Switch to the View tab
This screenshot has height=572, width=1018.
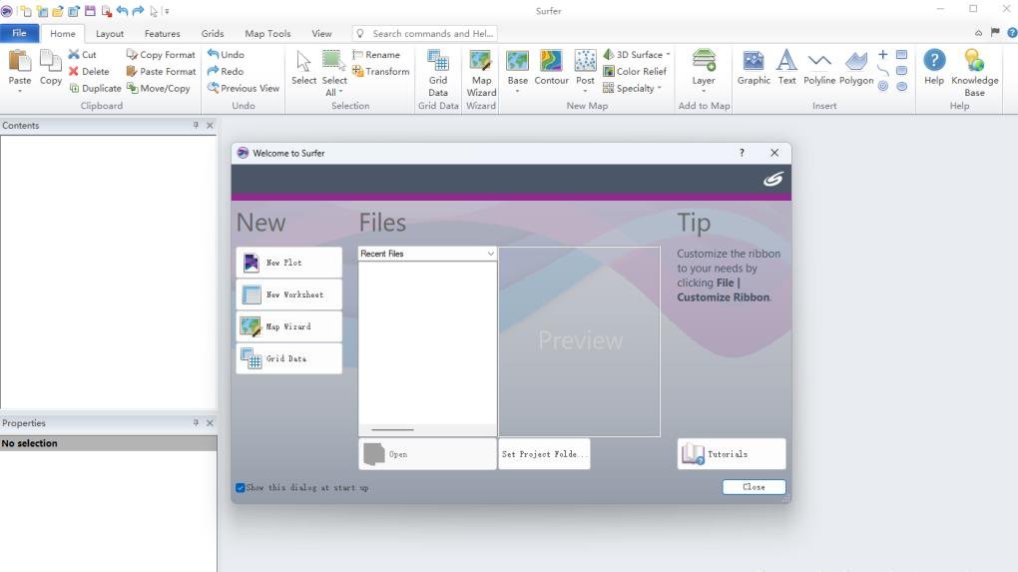click(x=321, y=33)
